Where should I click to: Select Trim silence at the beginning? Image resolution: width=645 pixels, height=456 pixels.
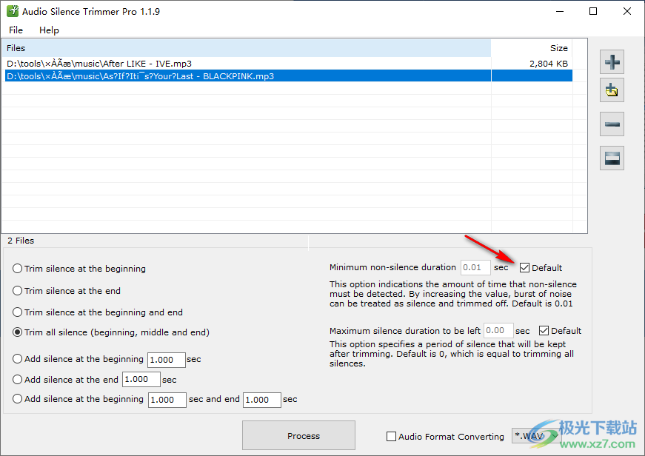pyautogui.click(x=18, y=269)
